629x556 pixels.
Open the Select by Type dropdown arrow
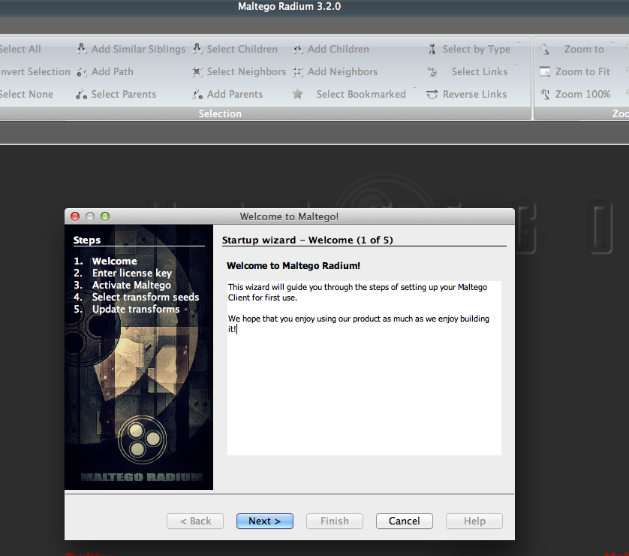coord(519,43)
